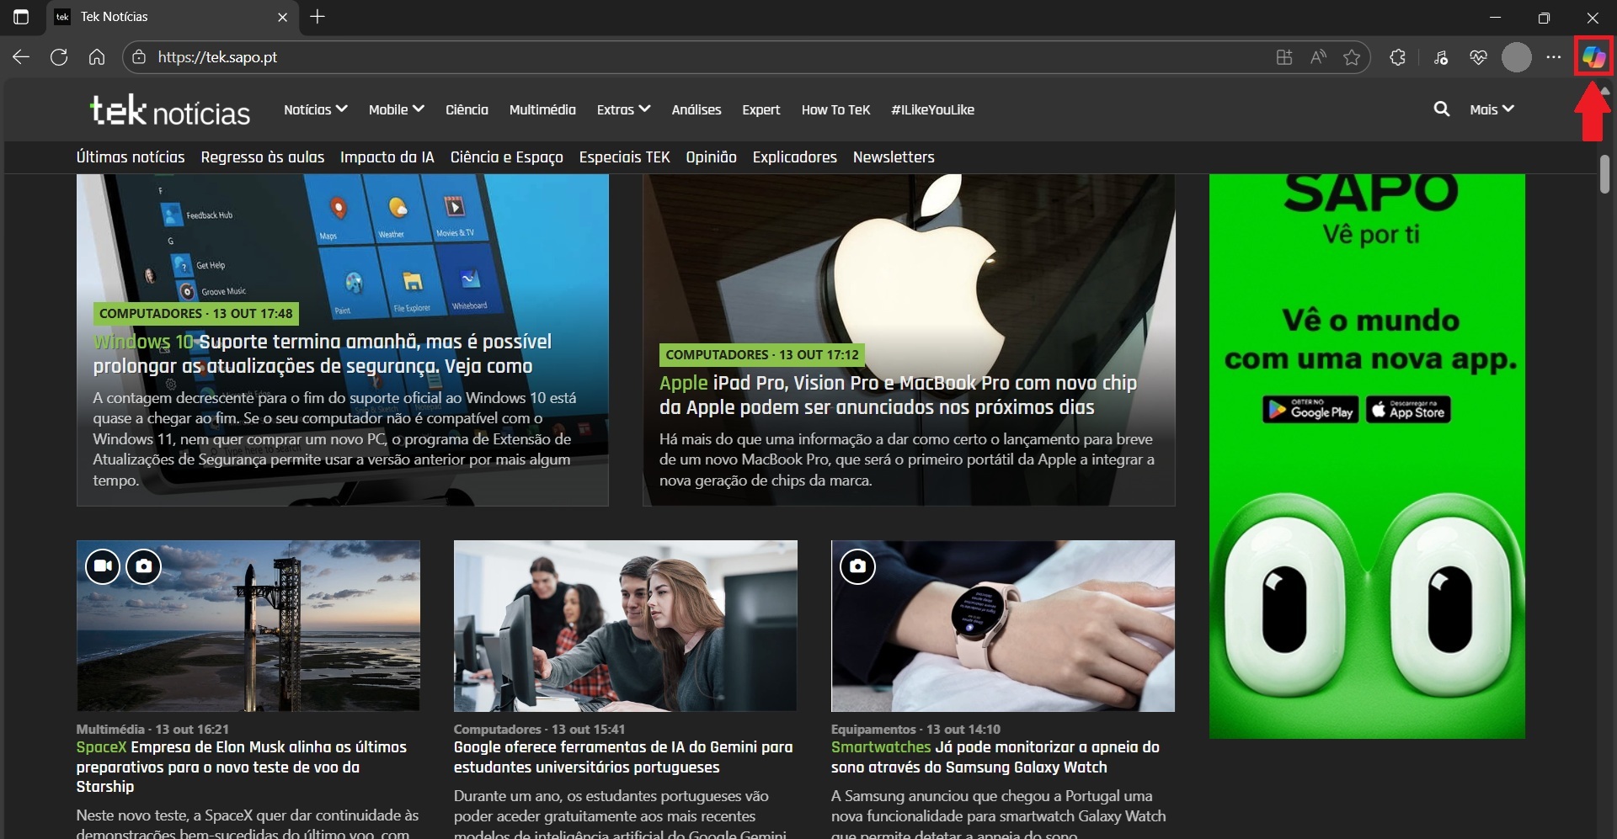Screen dimensions: 1617x839
Task: Go to the browser home page
Action: (97, 57)
